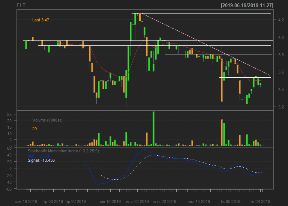
Task: Click the long orange candle in early November
Action: coord(222,80)
